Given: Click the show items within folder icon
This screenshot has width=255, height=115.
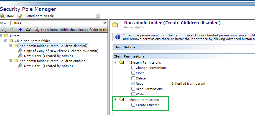Looking at the screenshot, I should tap(37, 29).
